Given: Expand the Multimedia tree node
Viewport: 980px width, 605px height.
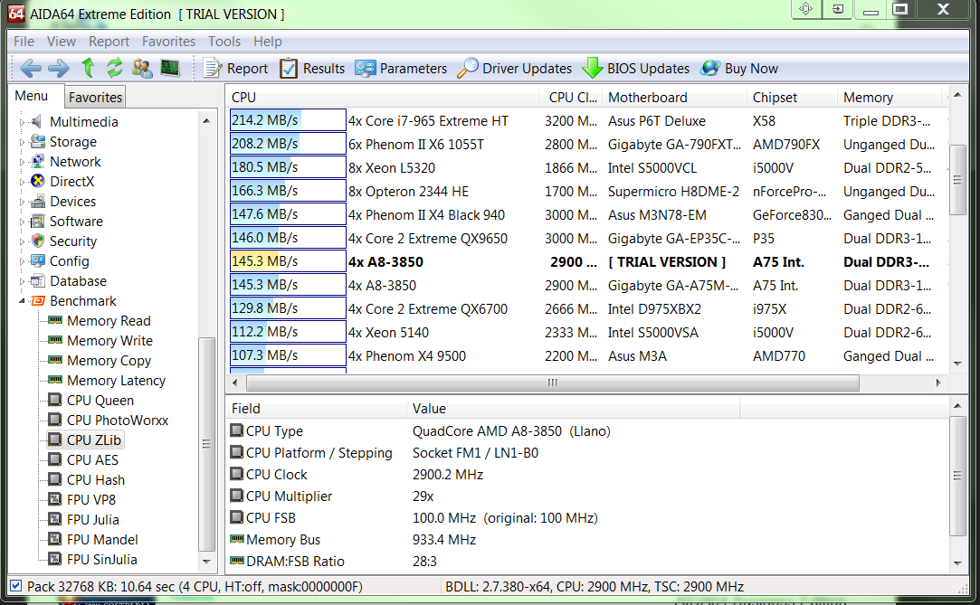Looking at the screenshot, I should click(x=22, y=122).
